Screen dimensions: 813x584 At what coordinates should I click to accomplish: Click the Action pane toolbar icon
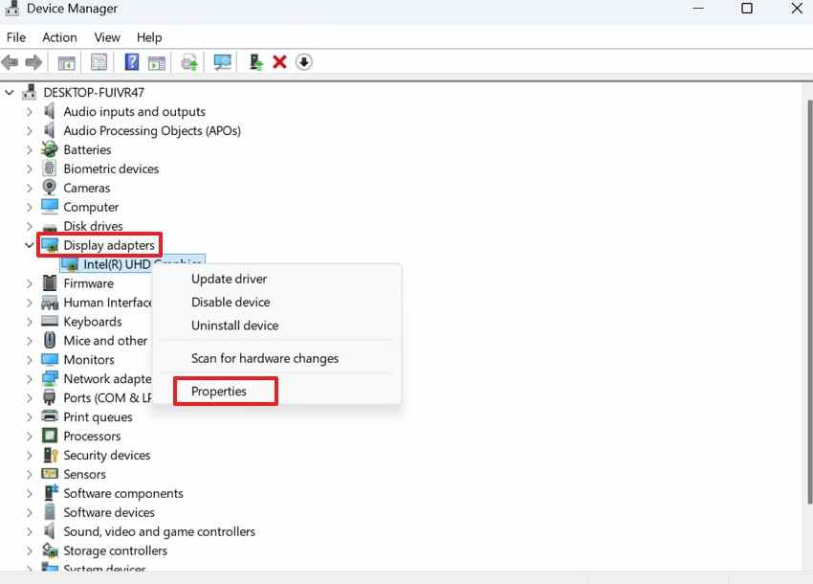pos(157,63)
